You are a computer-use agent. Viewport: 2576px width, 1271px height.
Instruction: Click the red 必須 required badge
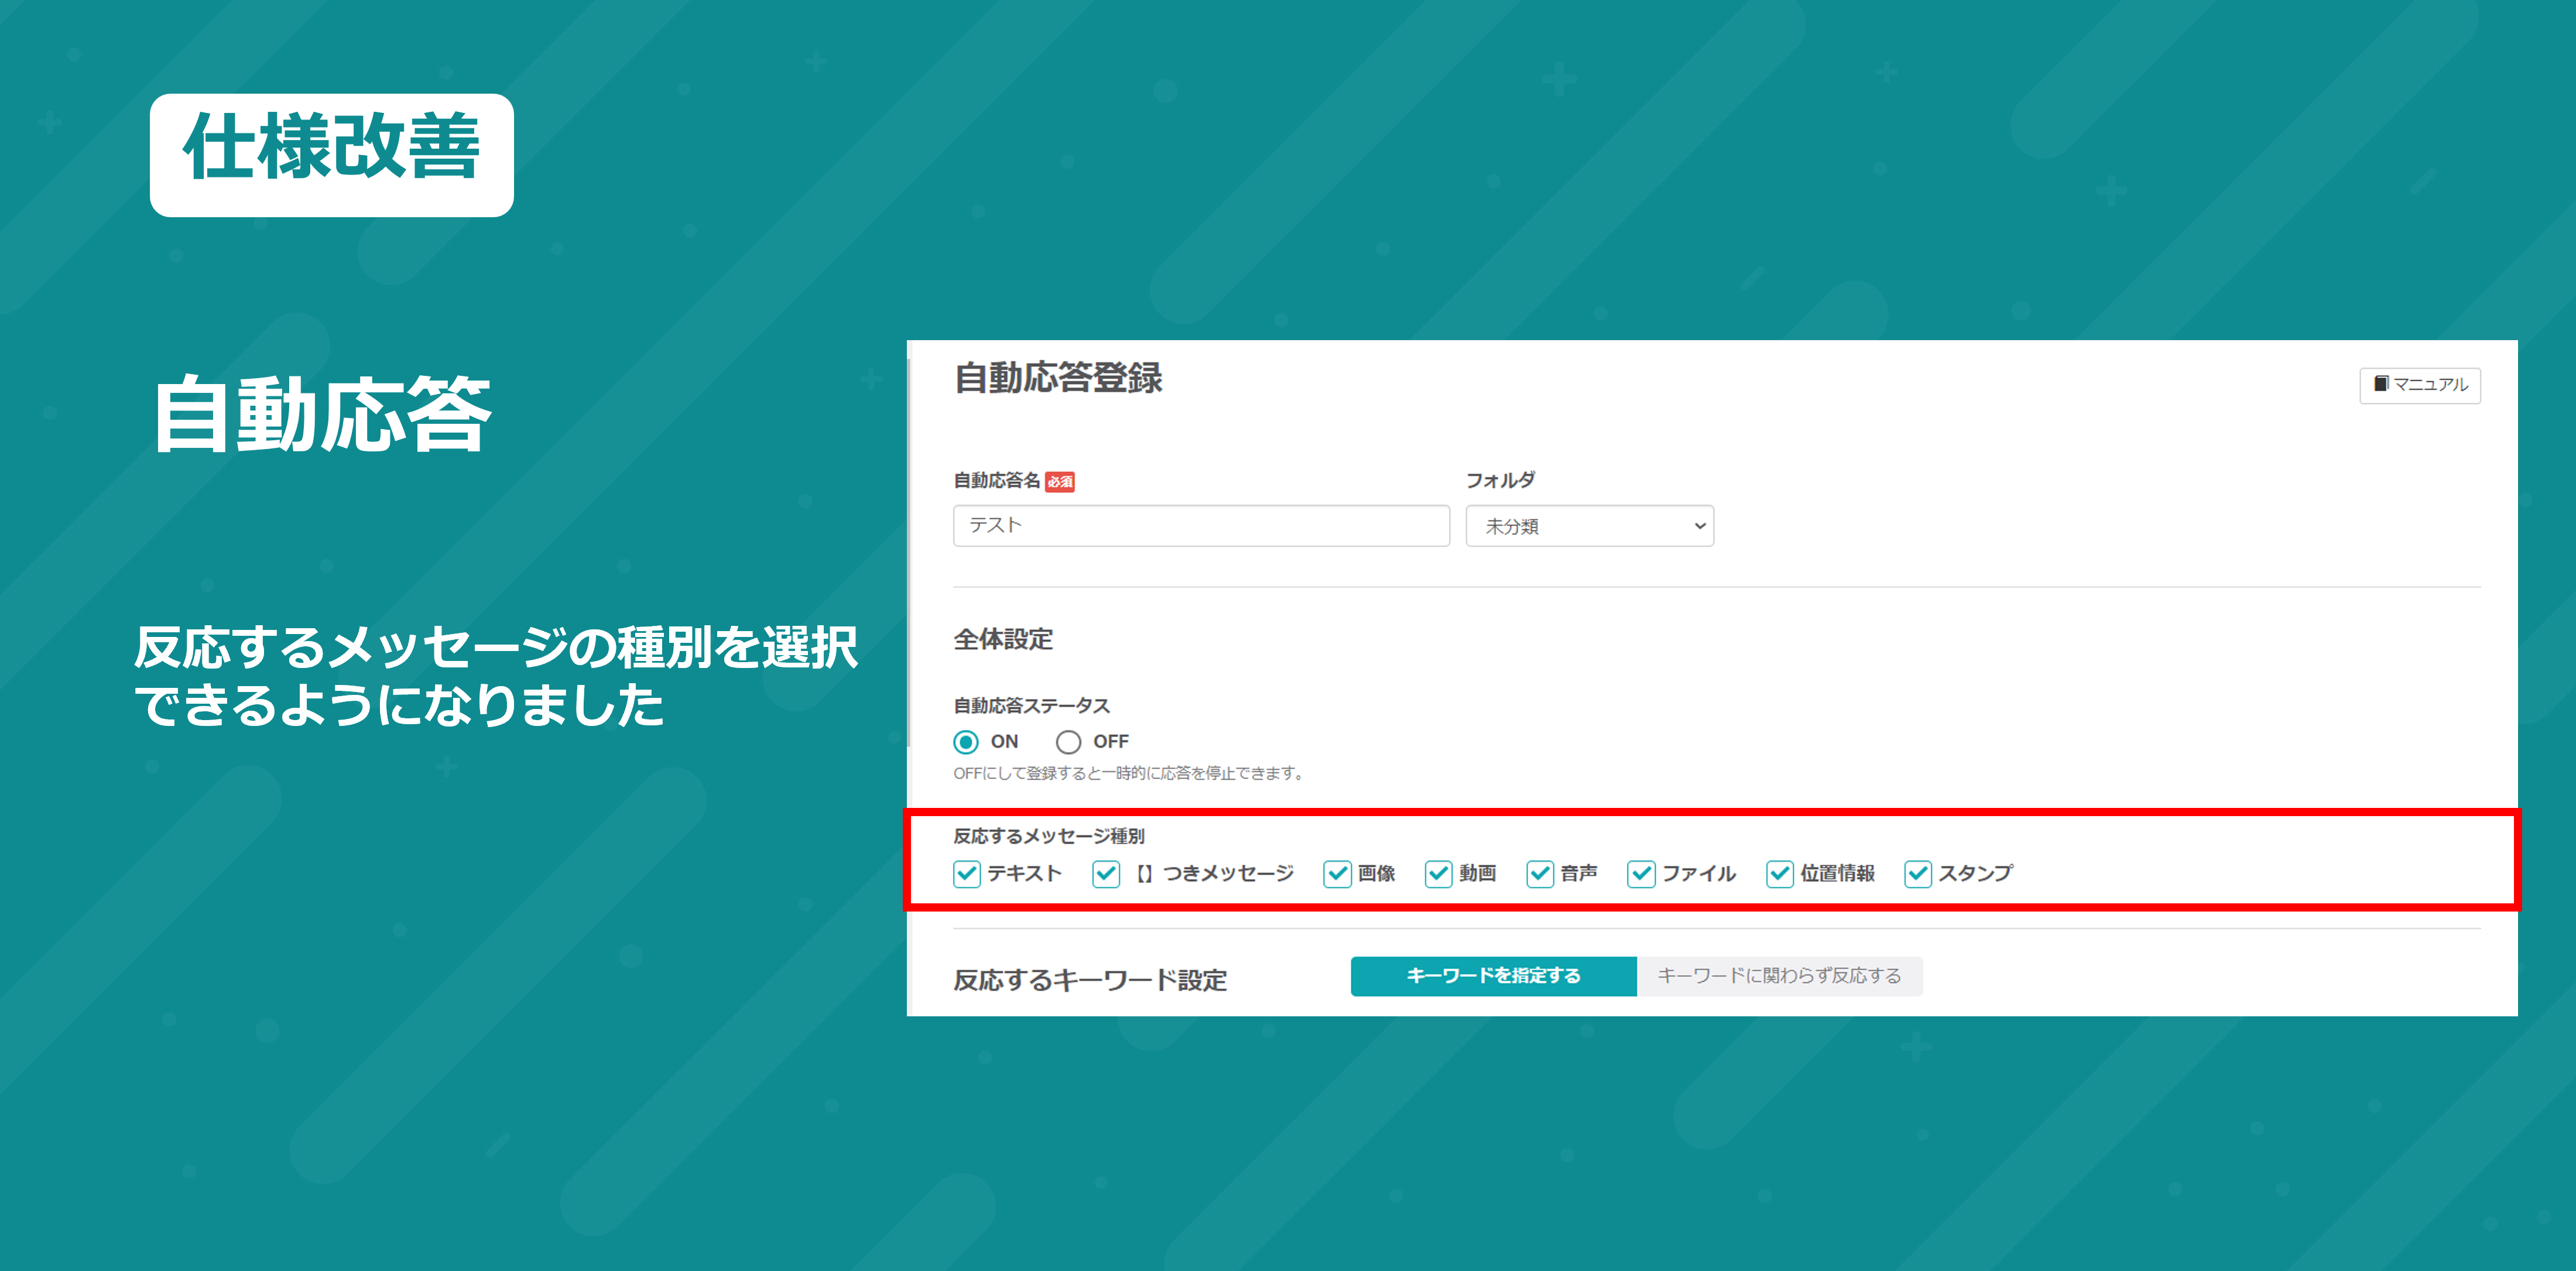pyautogui.click(x=1060, y=482)
